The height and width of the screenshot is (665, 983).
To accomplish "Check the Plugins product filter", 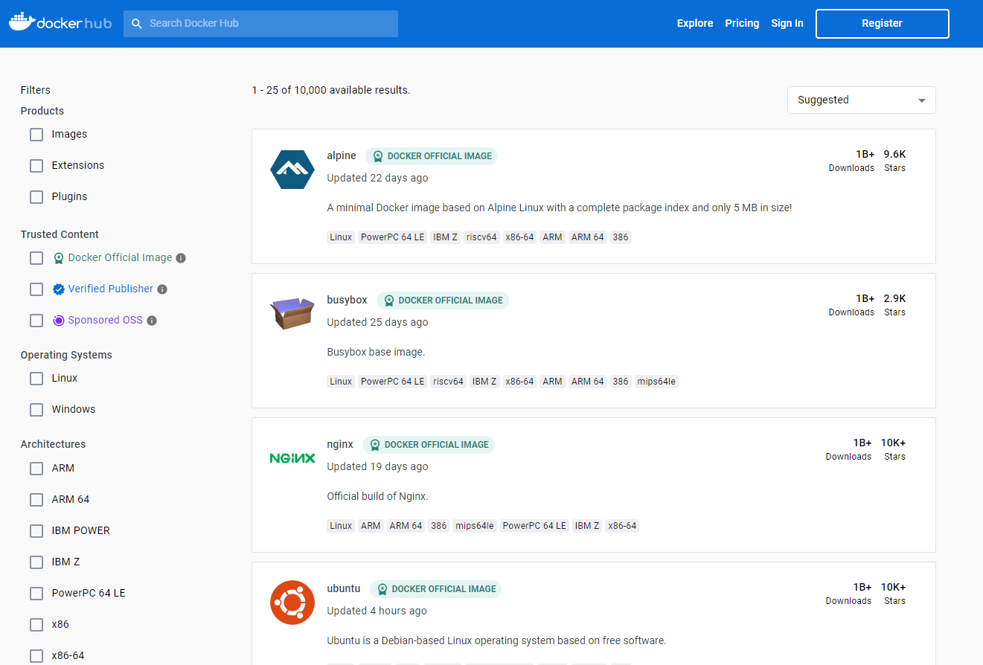I will coord(36,197).
